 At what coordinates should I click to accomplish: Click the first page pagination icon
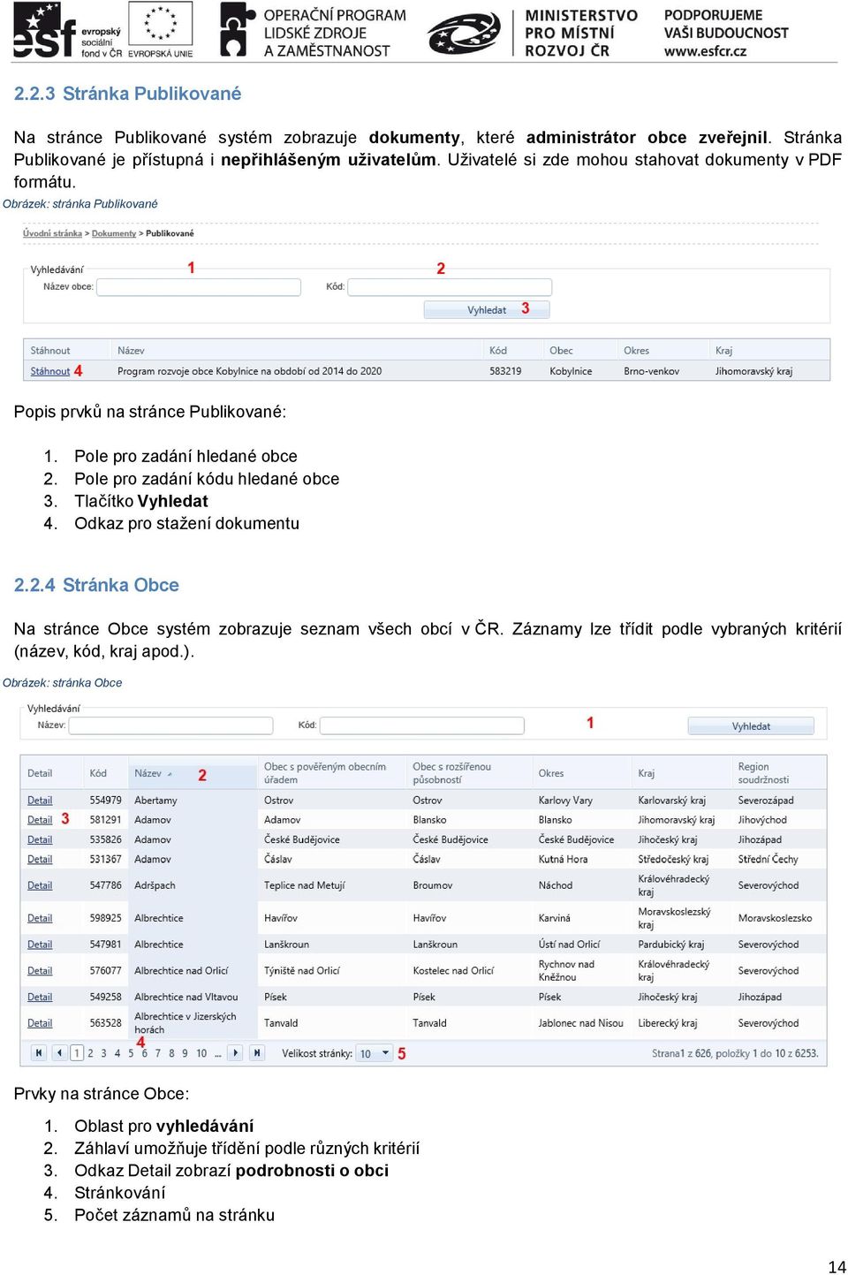pos(38,1052)
